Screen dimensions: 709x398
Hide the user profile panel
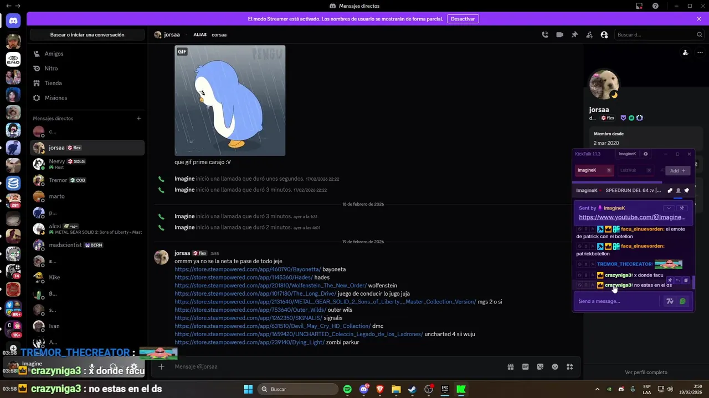coord(604,34)
